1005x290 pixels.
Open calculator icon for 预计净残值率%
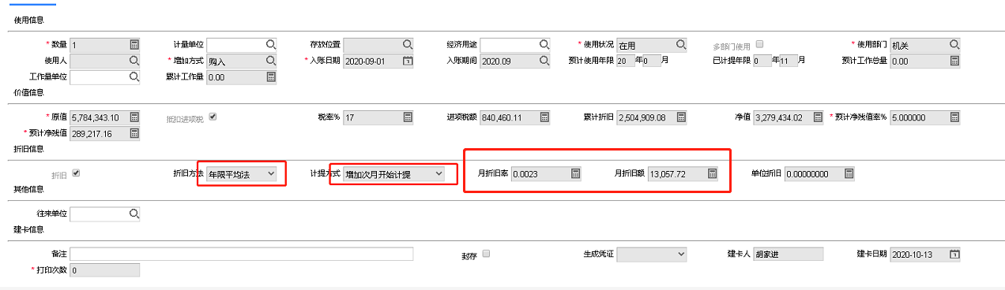click(x=954, y=117)
